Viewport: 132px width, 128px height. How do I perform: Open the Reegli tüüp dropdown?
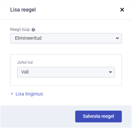pos(66,38)
